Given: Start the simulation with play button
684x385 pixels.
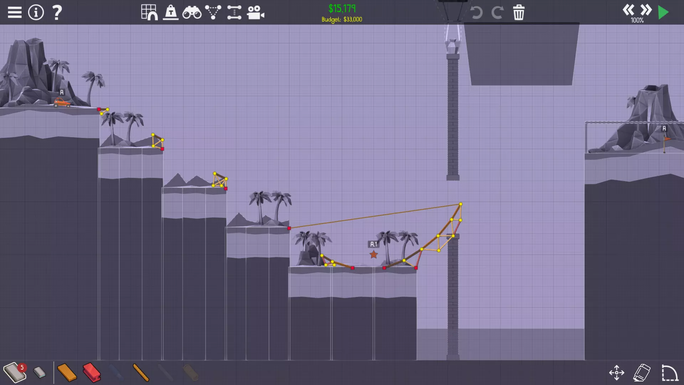Looking at the screenshot, I should coord(663,12).
